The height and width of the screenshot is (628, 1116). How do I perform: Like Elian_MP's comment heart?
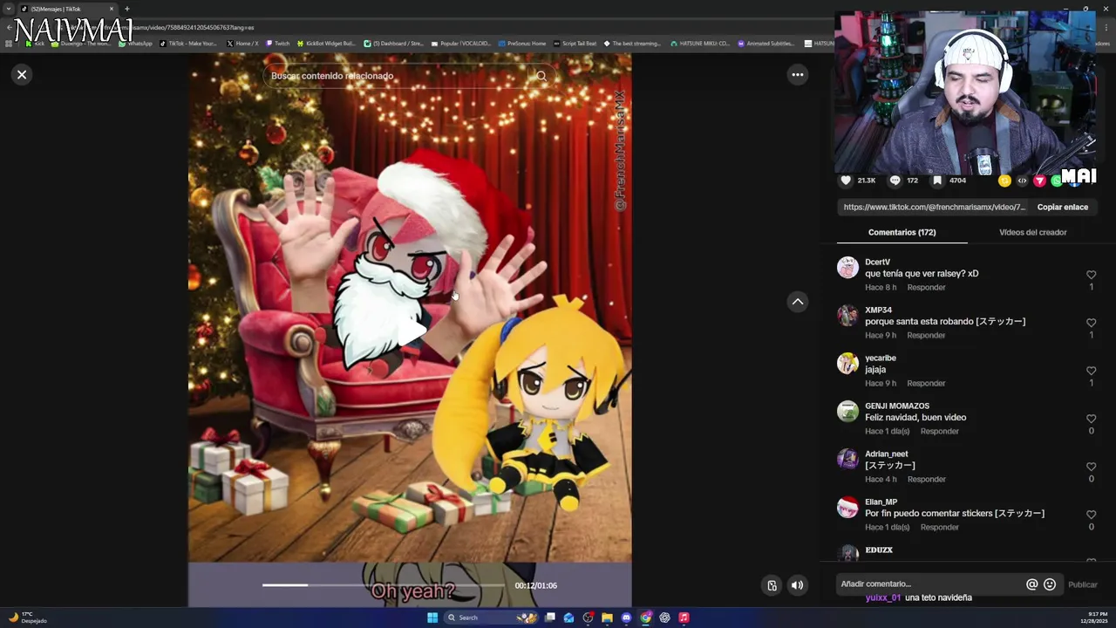1091,515
